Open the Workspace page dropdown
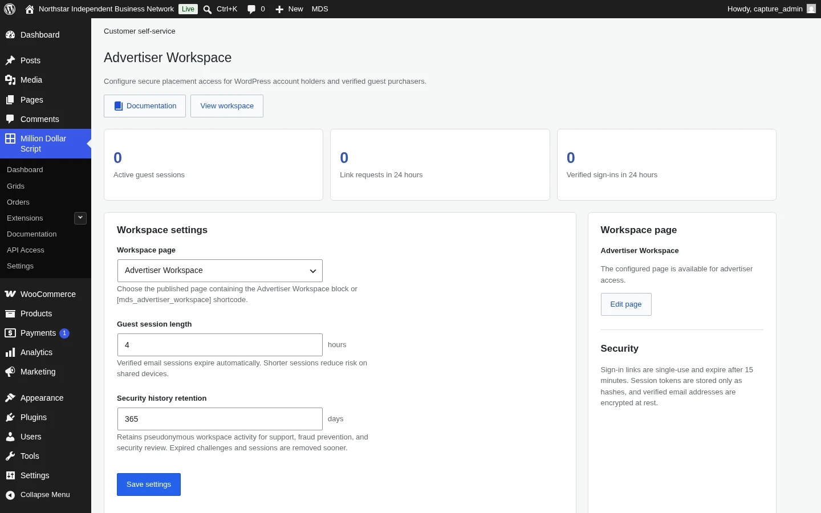Image resolution: width=821 pixels, height=513 pixels. click(x=220, y=271)
